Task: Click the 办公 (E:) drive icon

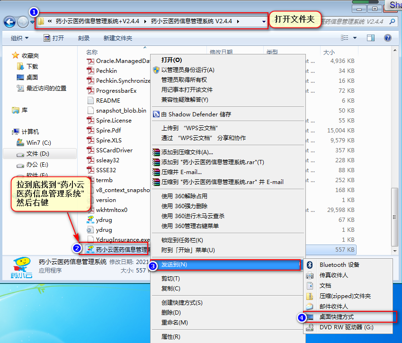Action: tap(20, 165)
